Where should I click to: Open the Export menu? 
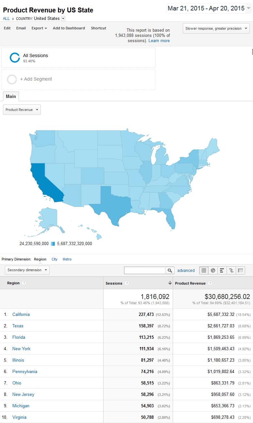pyautogui.click(x=39, y=28)
